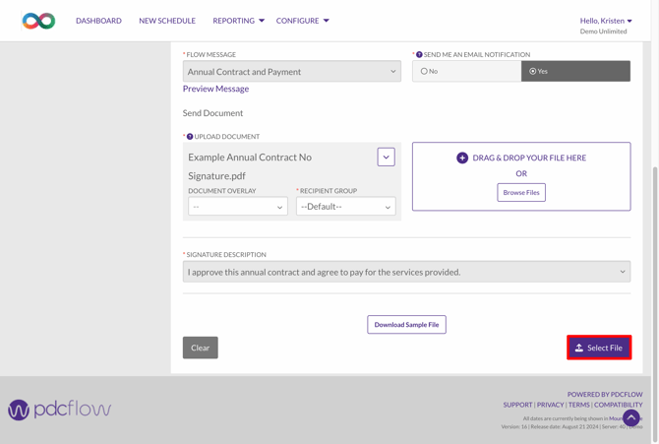Open the Recipient Group dropdown

[x=346, y=207]
